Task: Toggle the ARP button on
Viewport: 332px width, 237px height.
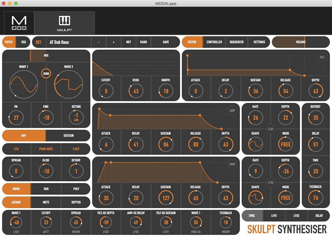Action: tap(24, 136)
